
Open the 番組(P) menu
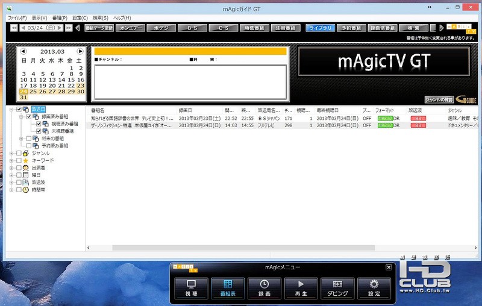tap(60, 18)
